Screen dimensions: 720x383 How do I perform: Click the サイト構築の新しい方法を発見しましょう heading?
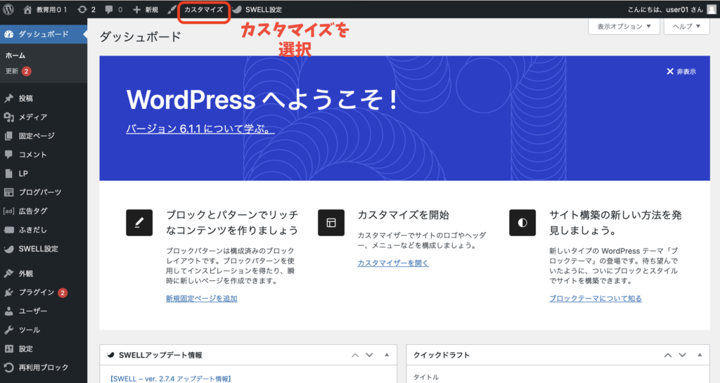[x=615, y=223]
